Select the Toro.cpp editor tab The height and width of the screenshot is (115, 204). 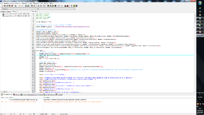coord(34,11)
